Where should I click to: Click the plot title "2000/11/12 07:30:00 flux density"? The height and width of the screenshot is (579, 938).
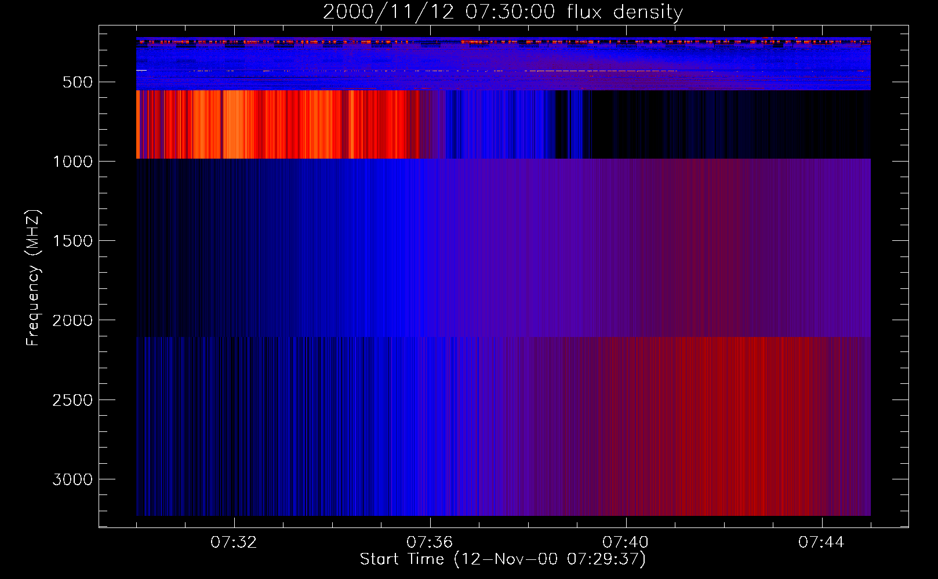coord(503,12)
